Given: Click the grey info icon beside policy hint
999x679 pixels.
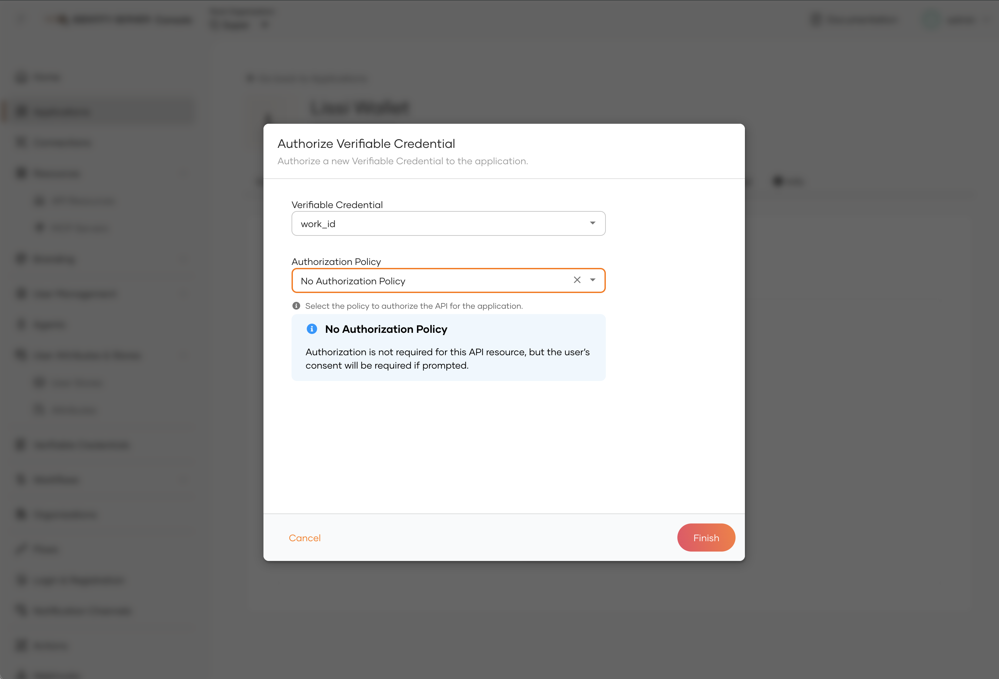Looking at the screenshot, I should [x=296, y=306].
